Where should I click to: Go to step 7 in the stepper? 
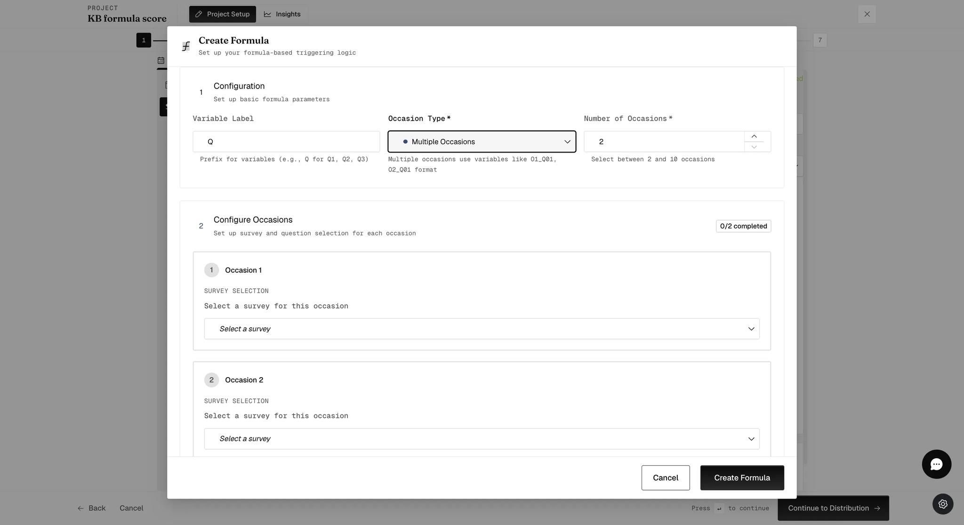[x=819, y=40]
